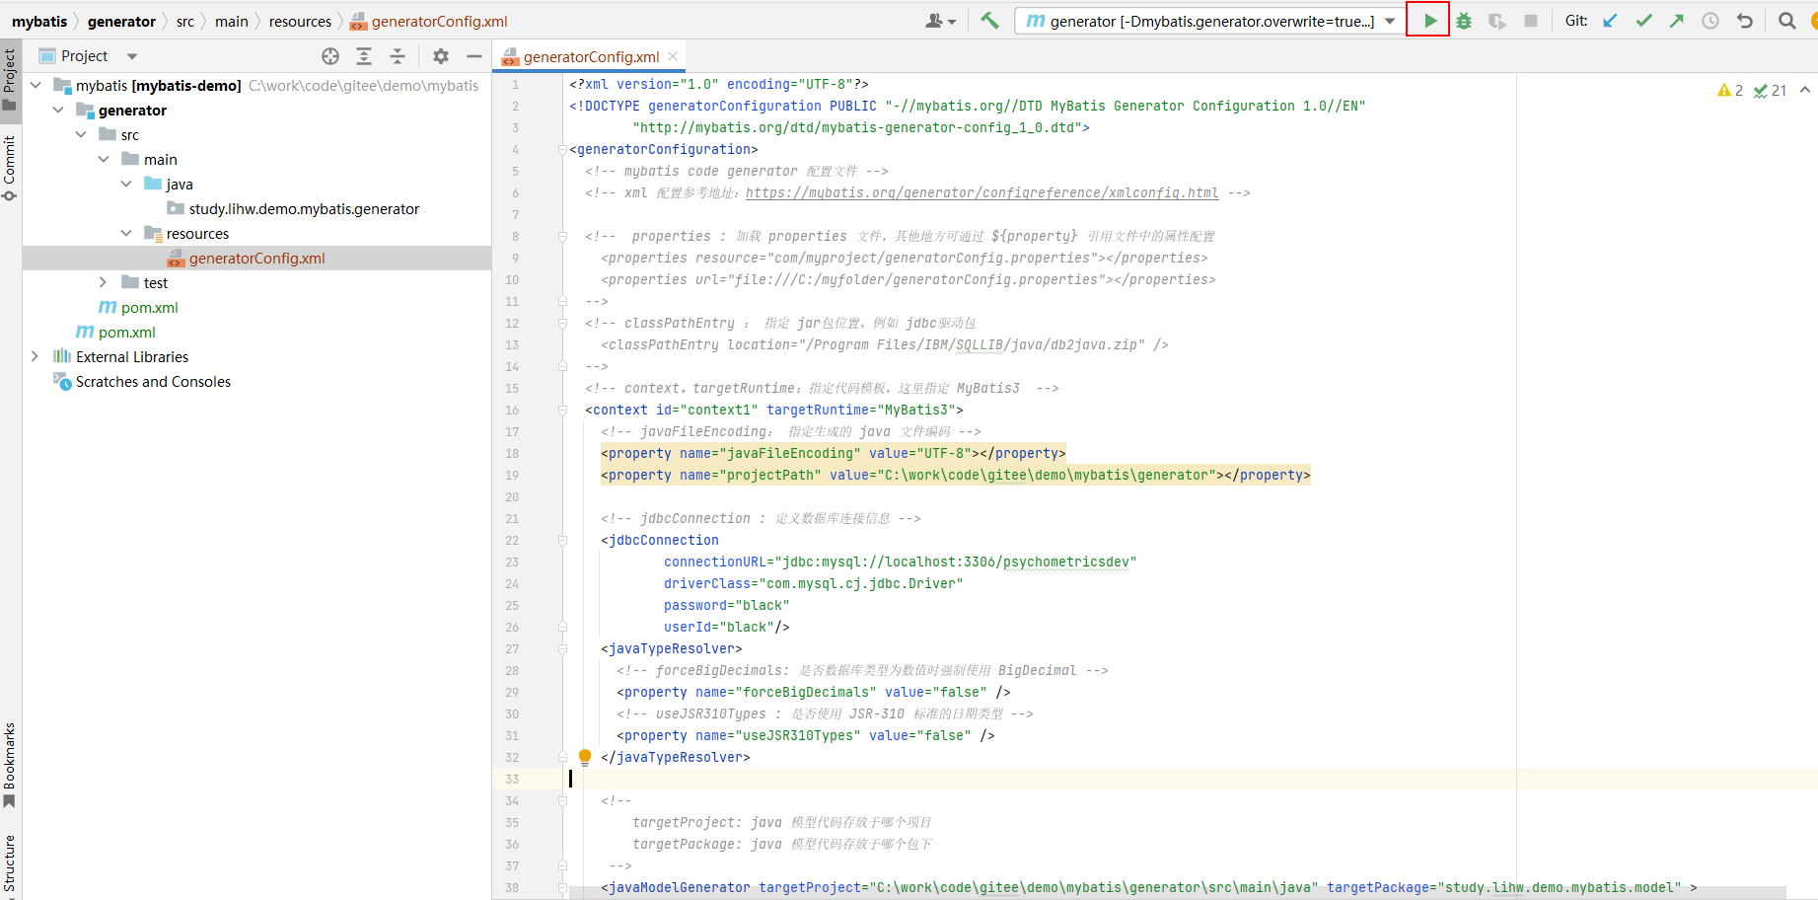Push commits with the Git arrow
This screenshot has height=900, width=1818.
coord(1677,21)
